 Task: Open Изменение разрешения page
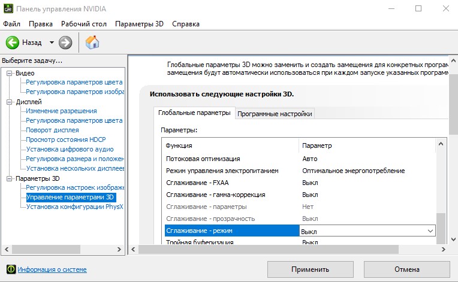61,111
